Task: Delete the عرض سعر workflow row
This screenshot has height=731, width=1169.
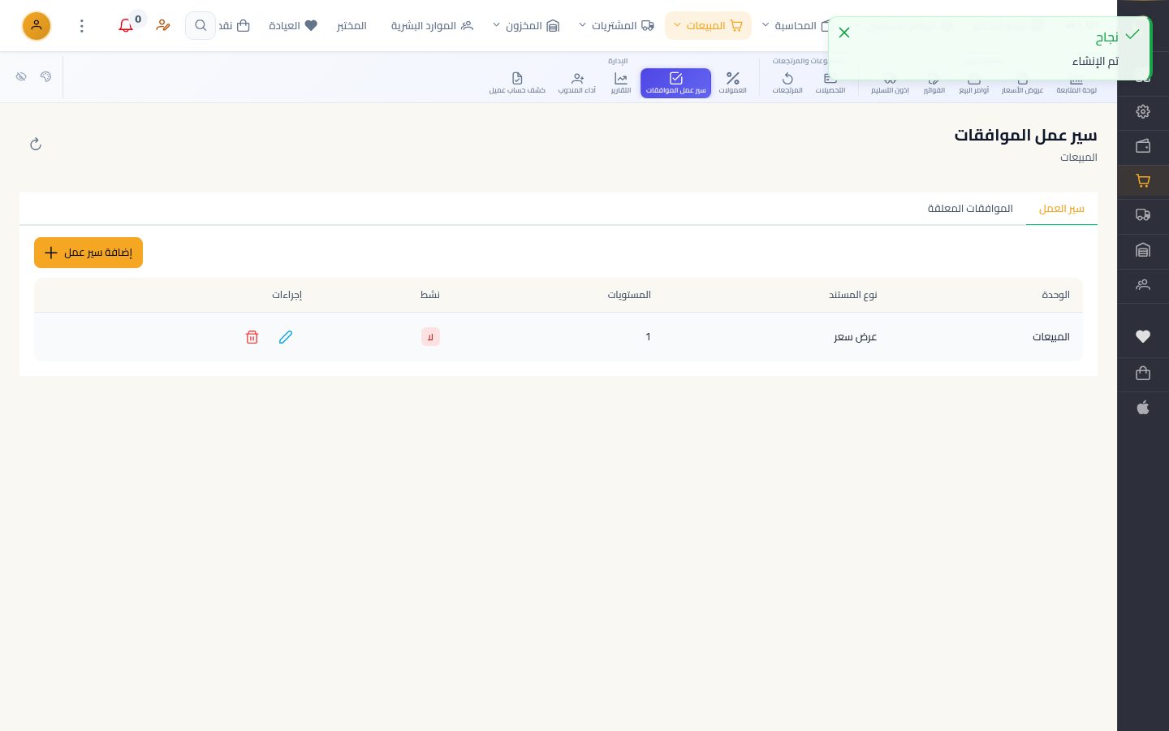Action: [252, 337]
